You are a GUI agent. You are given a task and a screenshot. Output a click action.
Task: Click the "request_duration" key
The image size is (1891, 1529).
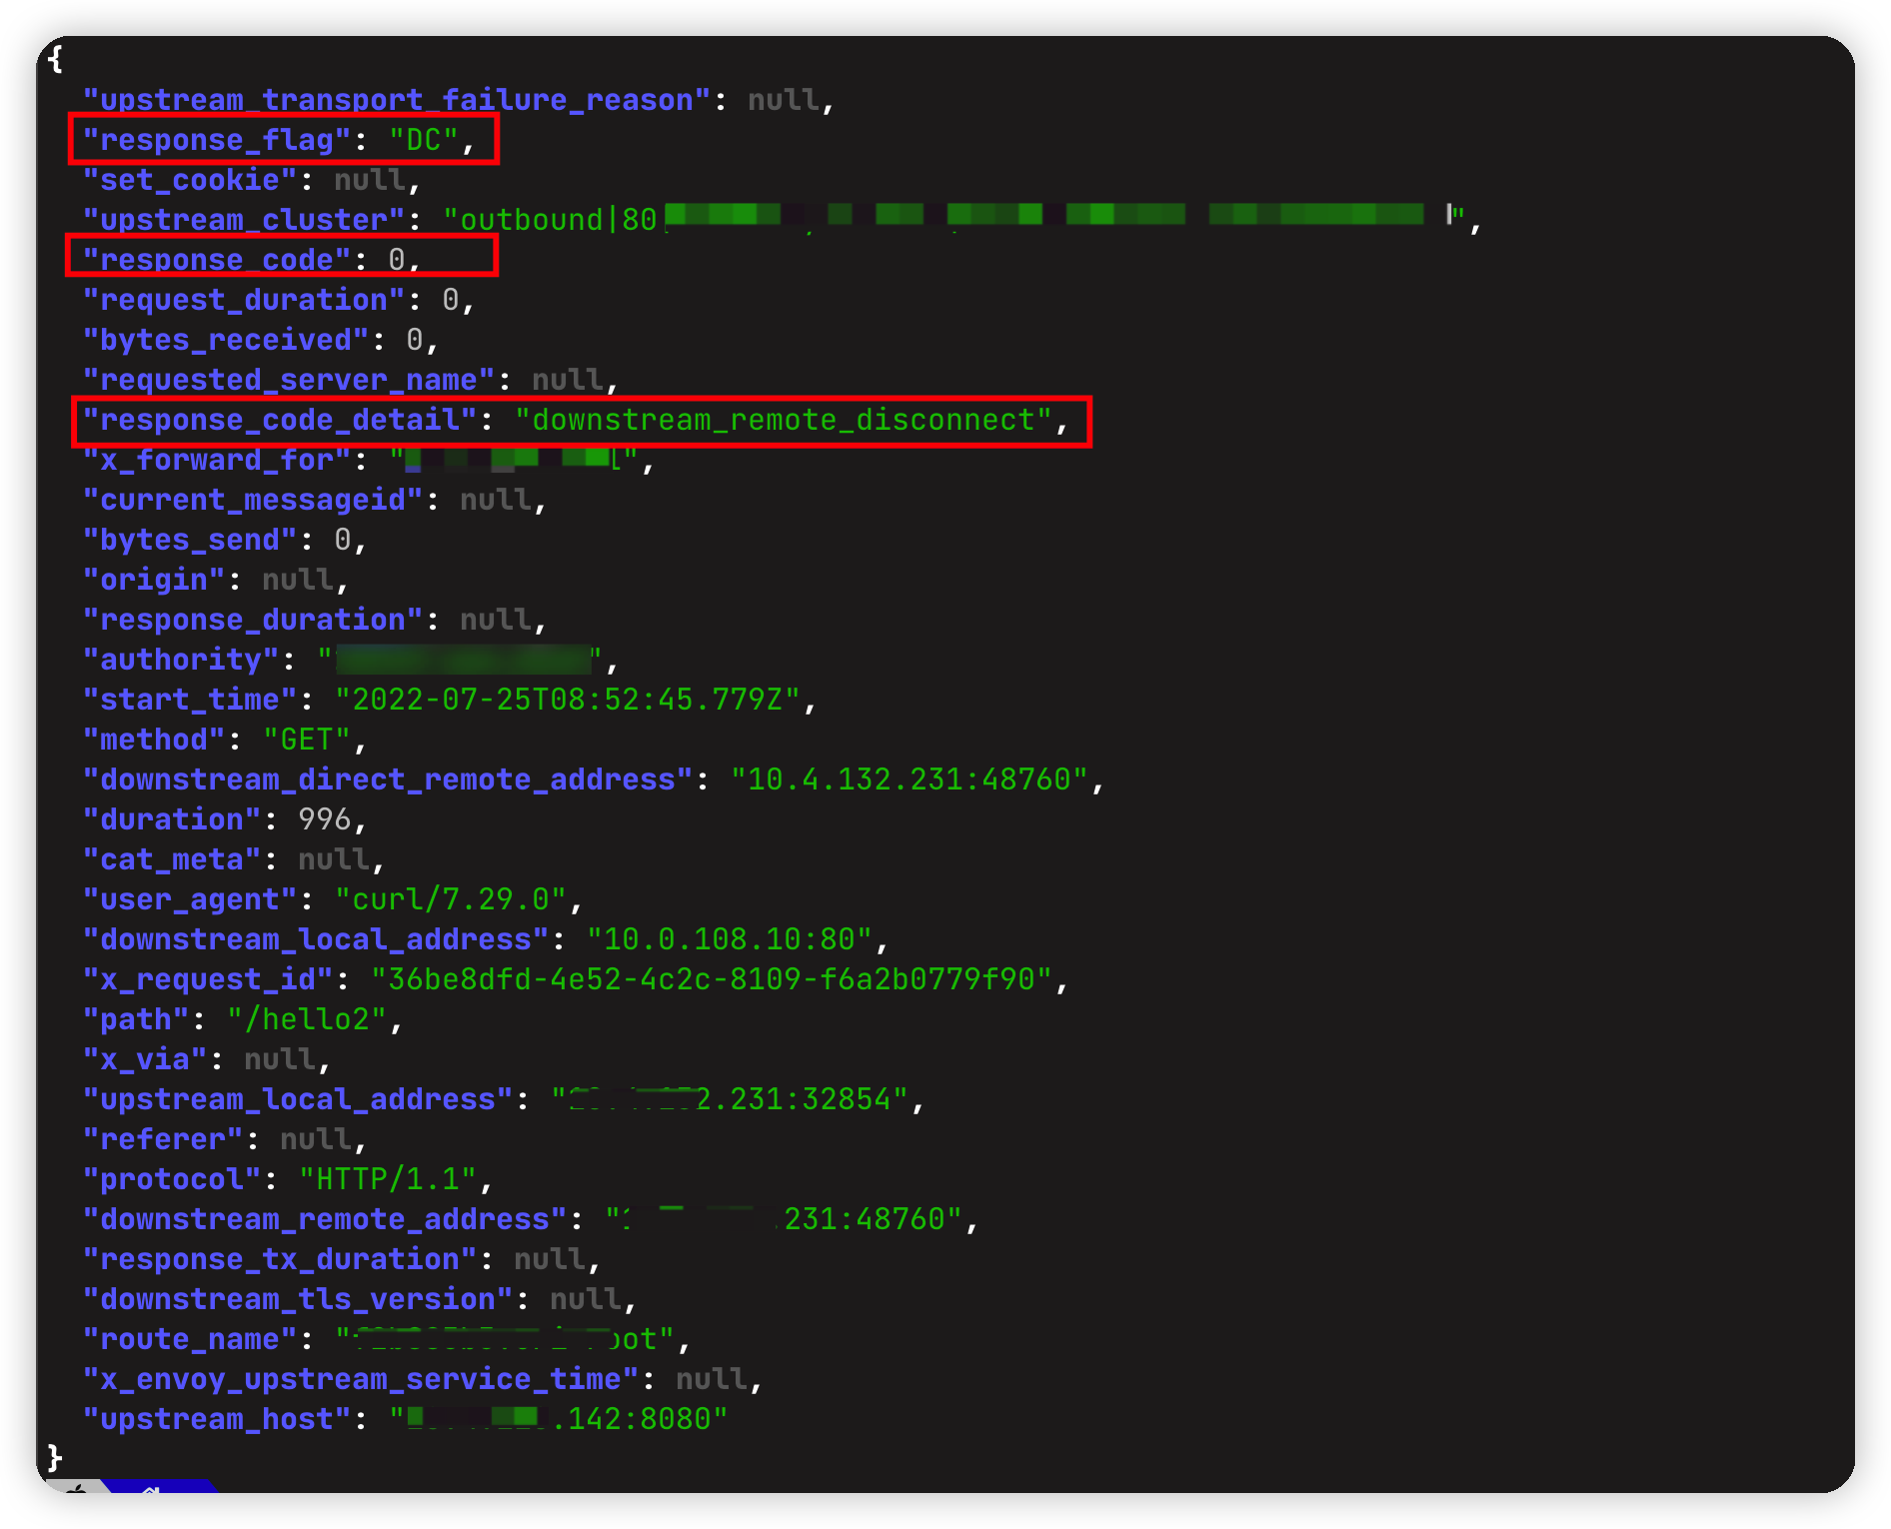244,300
